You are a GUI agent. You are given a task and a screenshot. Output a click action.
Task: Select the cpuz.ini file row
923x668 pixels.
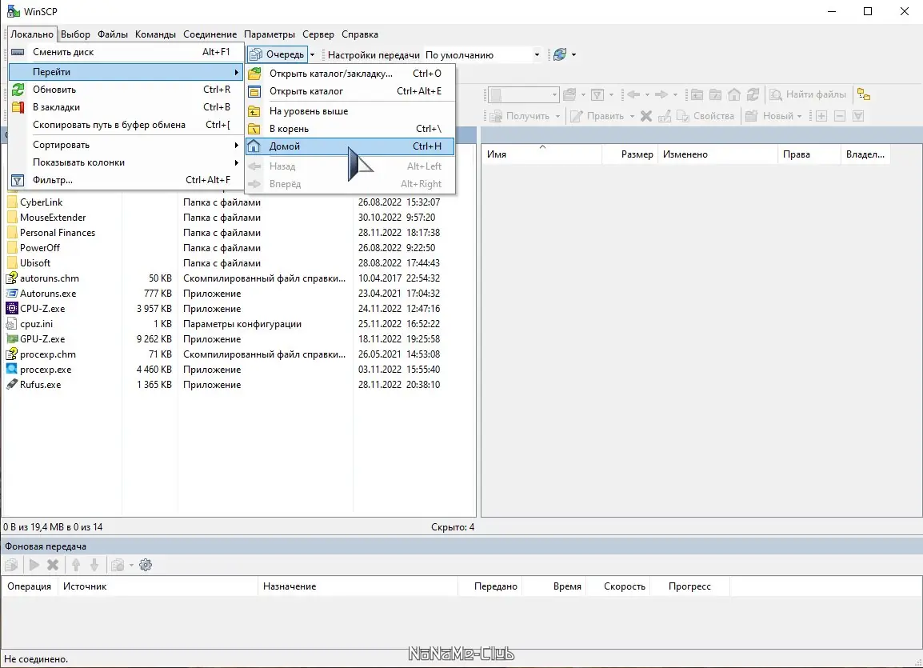(x=238, y=324)
